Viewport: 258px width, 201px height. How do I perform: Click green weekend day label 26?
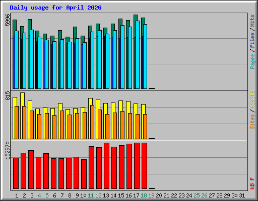[204, 195]
